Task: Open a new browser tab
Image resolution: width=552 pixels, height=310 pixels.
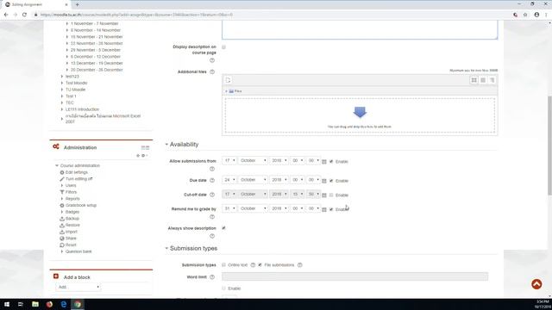Action: pyautogui.click(x=77, y=4)
